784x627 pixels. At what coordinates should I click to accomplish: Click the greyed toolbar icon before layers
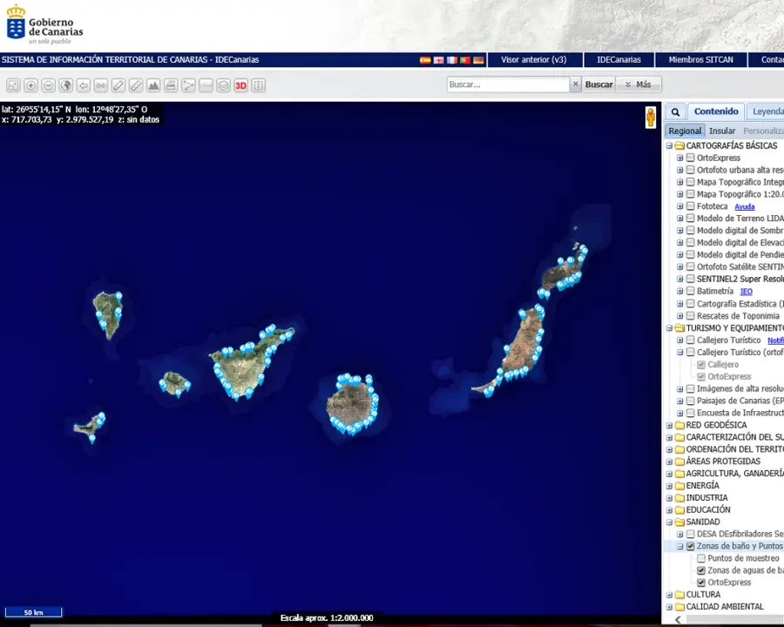click(206, 85)
